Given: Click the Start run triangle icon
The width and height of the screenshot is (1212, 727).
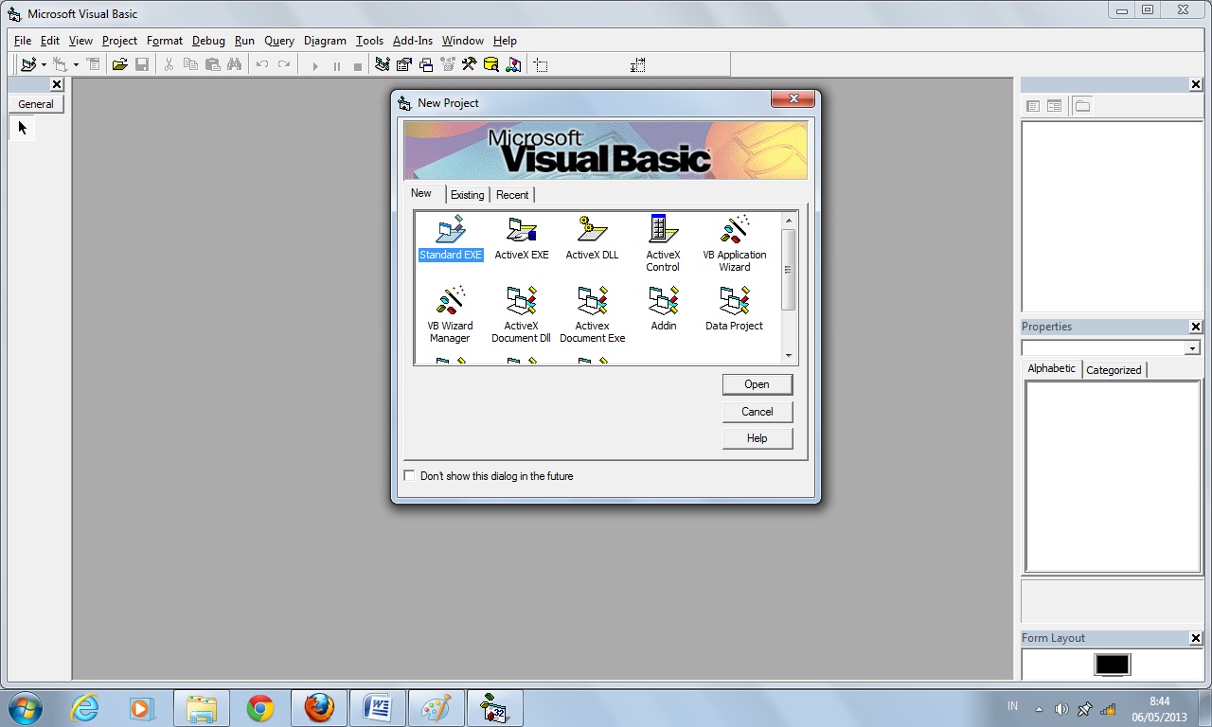Looking at the screenshot, I should (315, 65).
